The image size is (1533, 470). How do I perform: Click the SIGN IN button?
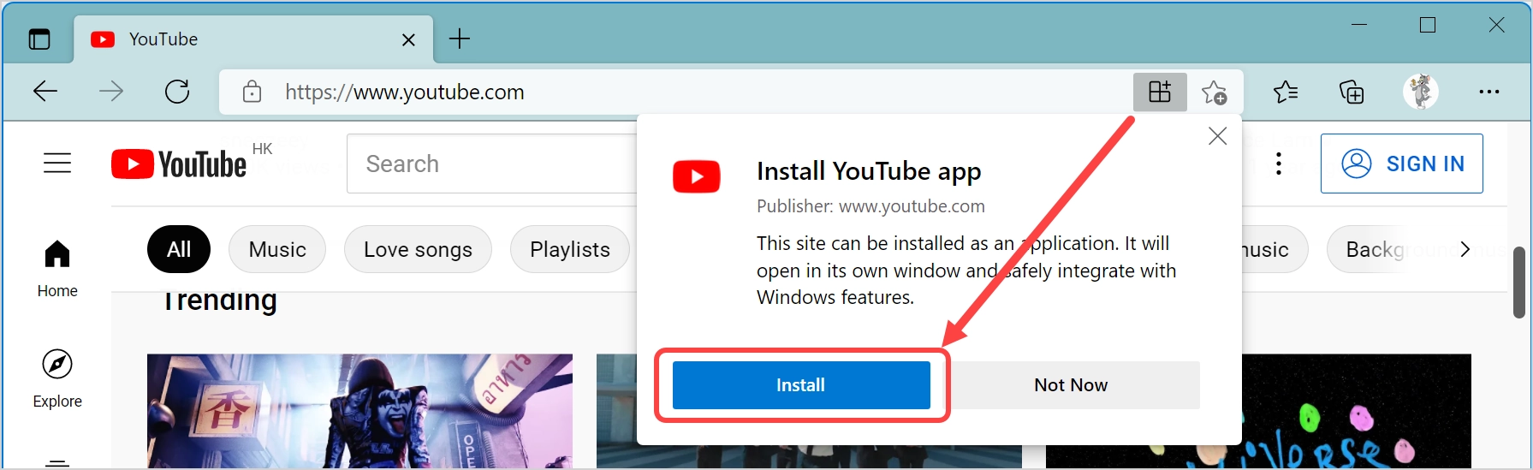coord(1402,164)
